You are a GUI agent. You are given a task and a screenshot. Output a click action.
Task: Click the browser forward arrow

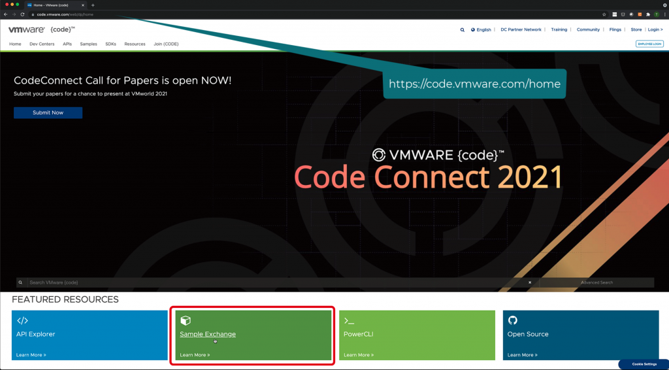(14, 14)
